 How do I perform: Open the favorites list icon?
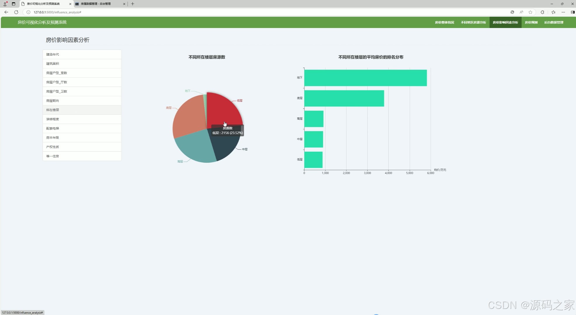tap(553, 12)
